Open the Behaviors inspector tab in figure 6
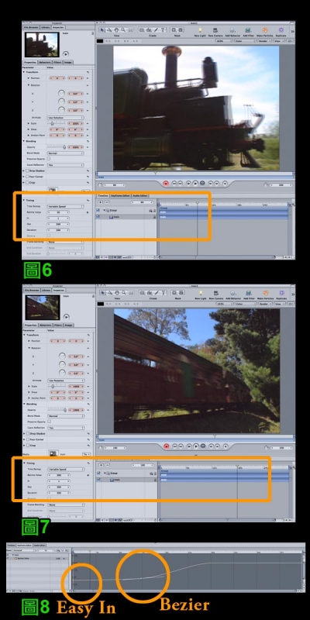Image resolution: width=310 pixels, height=620 pixels. pos(45,63)
